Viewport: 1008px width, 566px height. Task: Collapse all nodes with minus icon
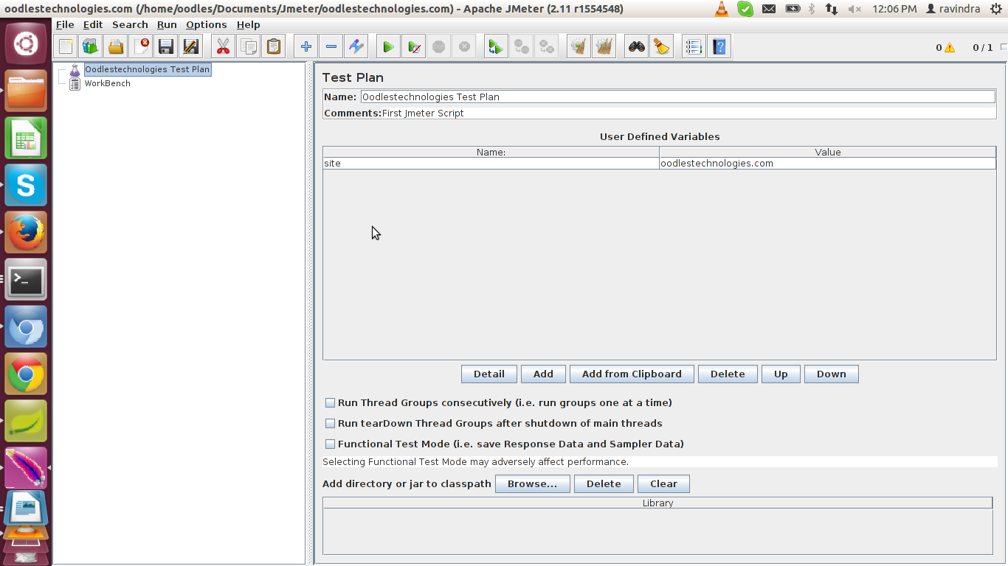coord(331,47)
